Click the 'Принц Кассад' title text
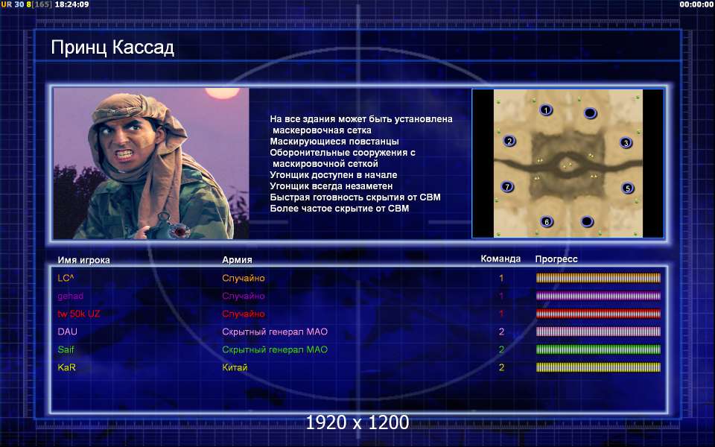The height and width of the screenshot is (447, 715). pyautogui.click(x=112, y=48)
